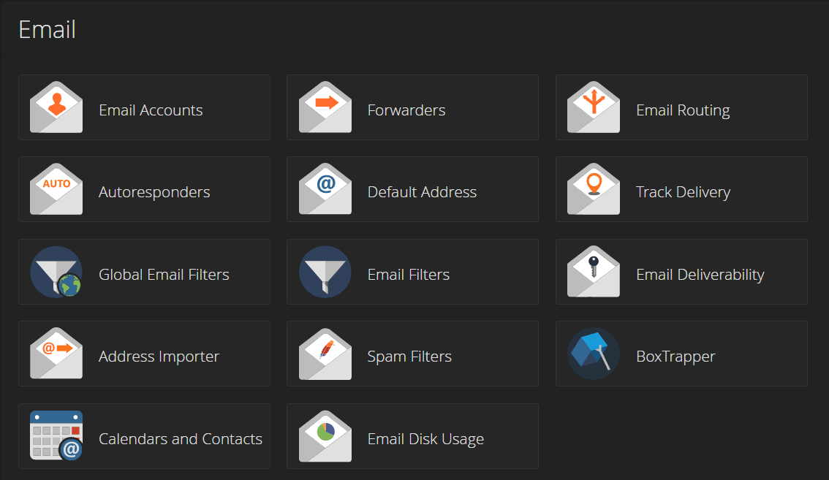Click the Email Disk Usage pie chart icon
This screenshot has height=480, width=829.
325,436
